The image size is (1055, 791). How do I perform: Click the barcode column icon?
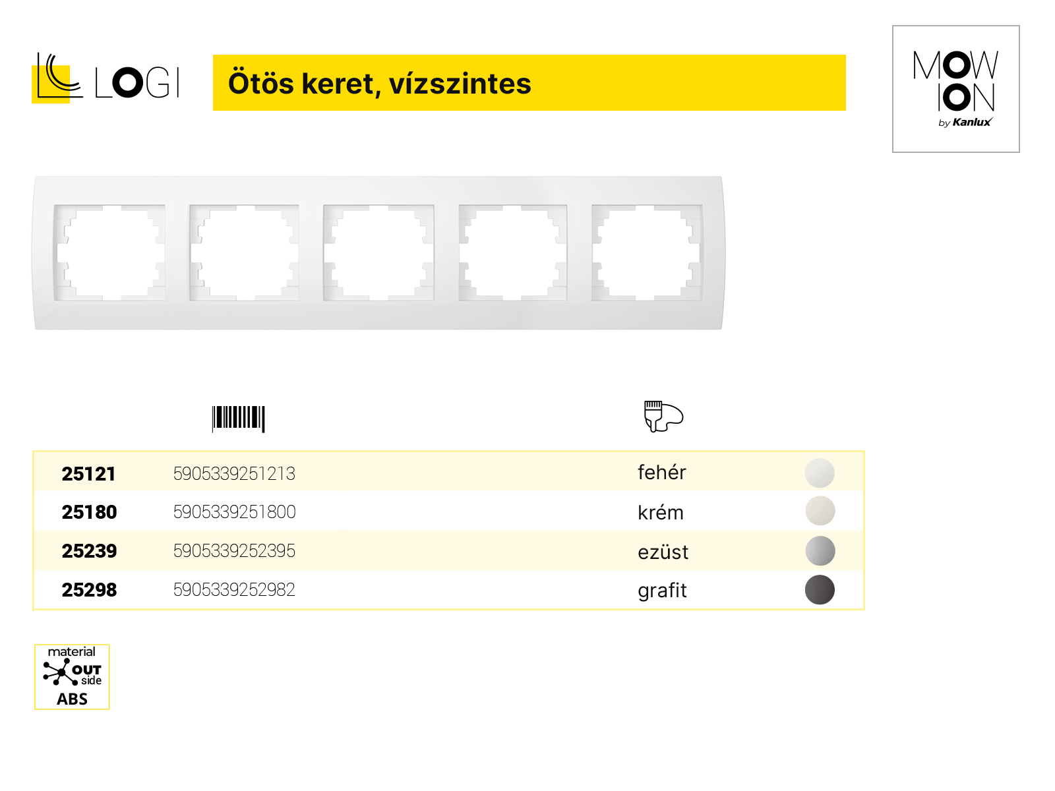tap(238, 419)
